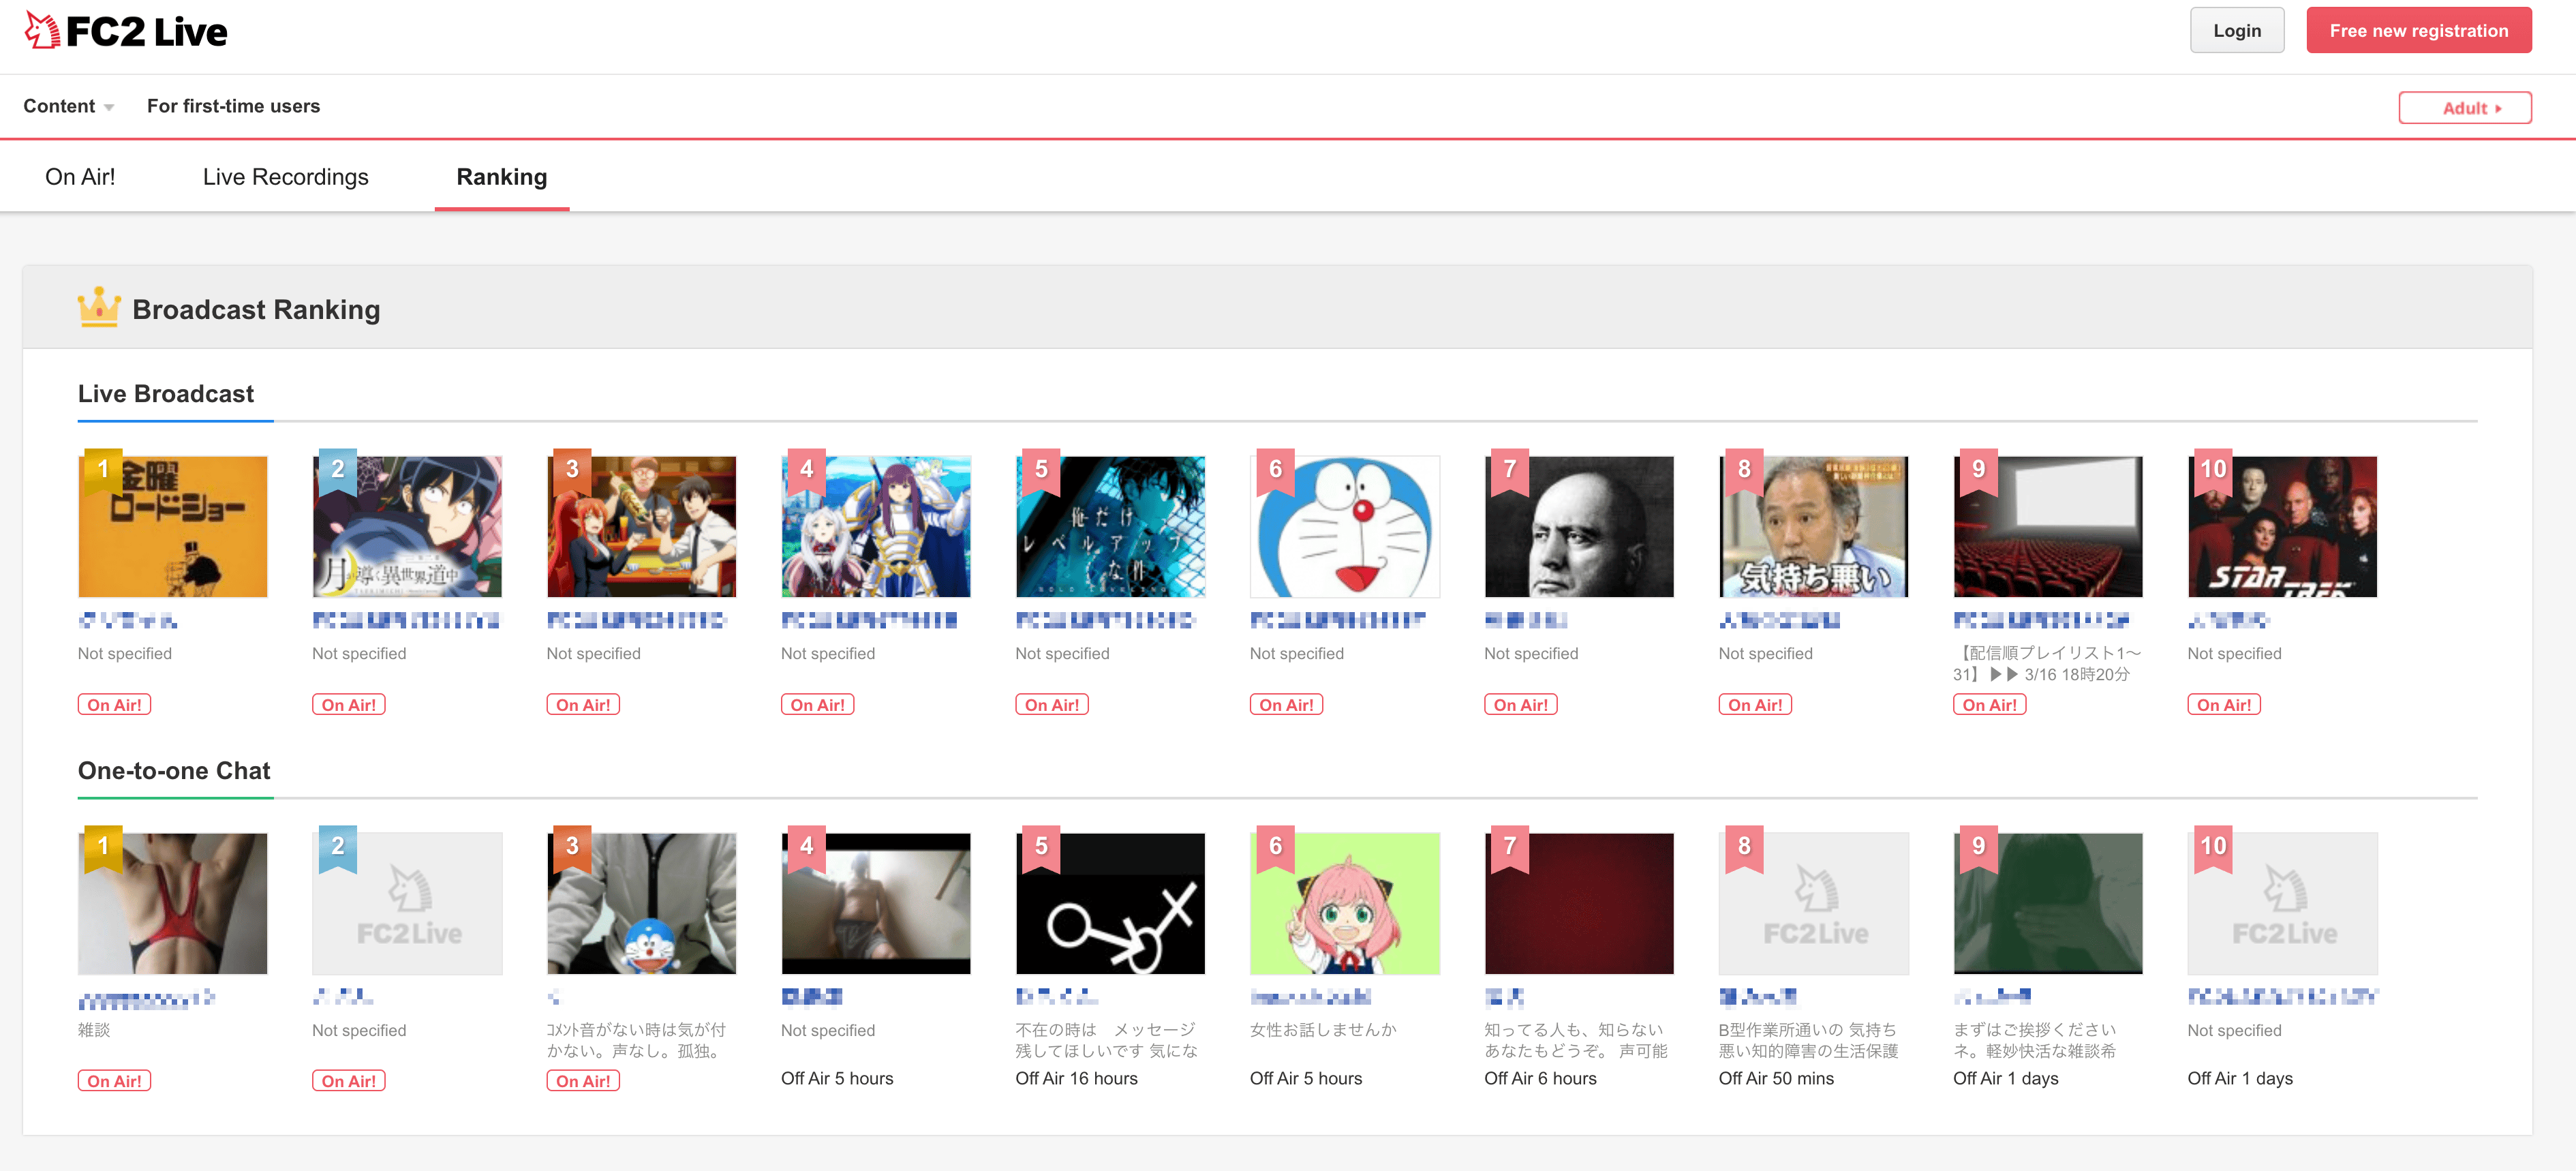Click rank 1 gold ribbon badge in Live Broadcast

pos(103,470)
